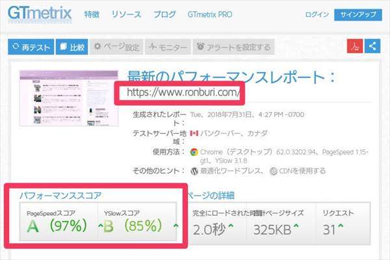The height and width of the screenshot is (260, 390).
Task: Click the blue share icon
Action: [x=372, y=46]
